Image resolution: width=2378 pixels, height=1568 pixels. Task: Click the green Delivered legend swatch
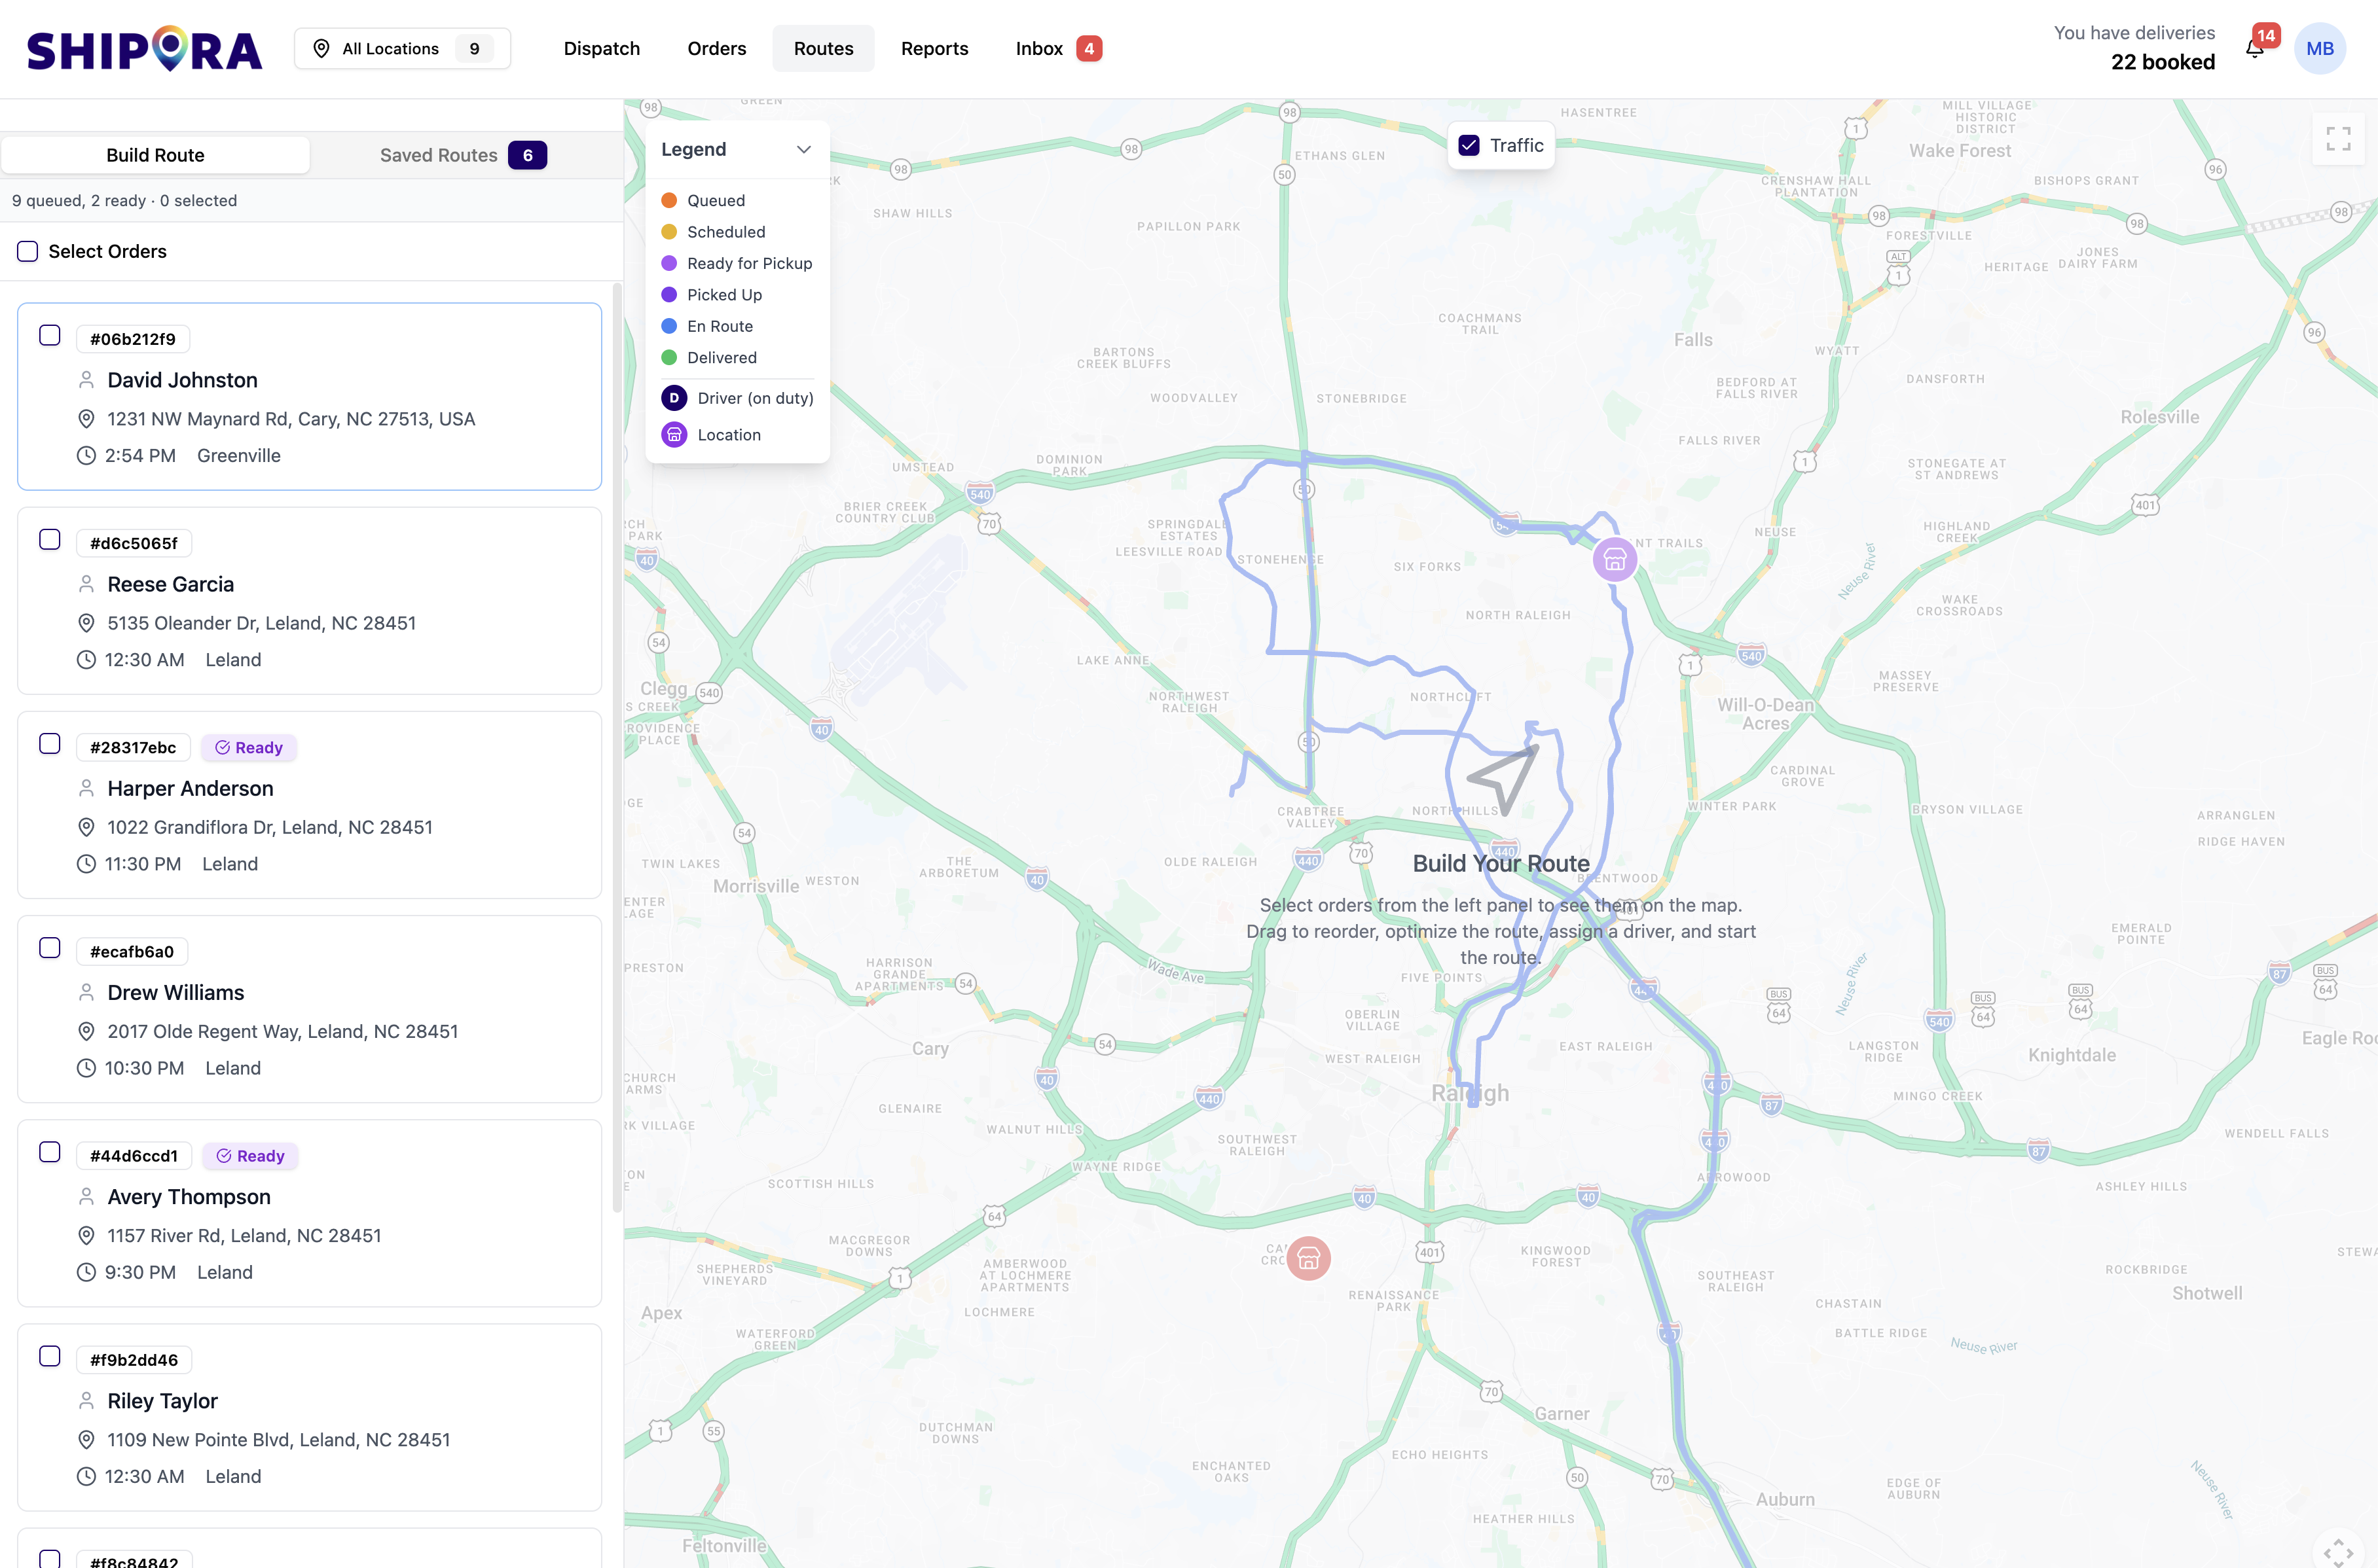tap(669, 358)
